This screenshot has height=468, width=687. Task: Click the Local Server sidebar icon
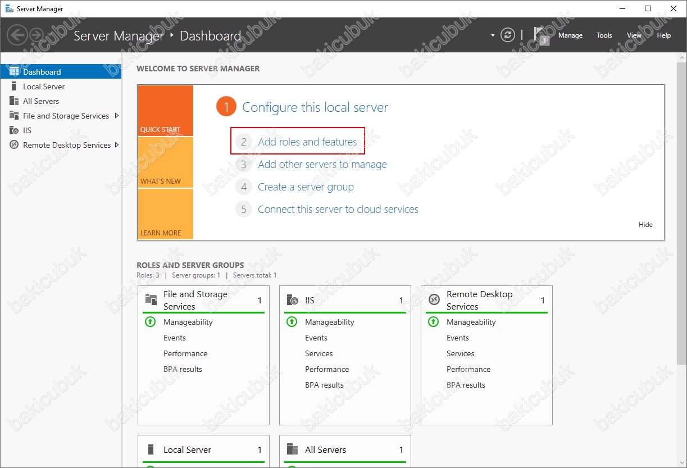click(14, 87)
